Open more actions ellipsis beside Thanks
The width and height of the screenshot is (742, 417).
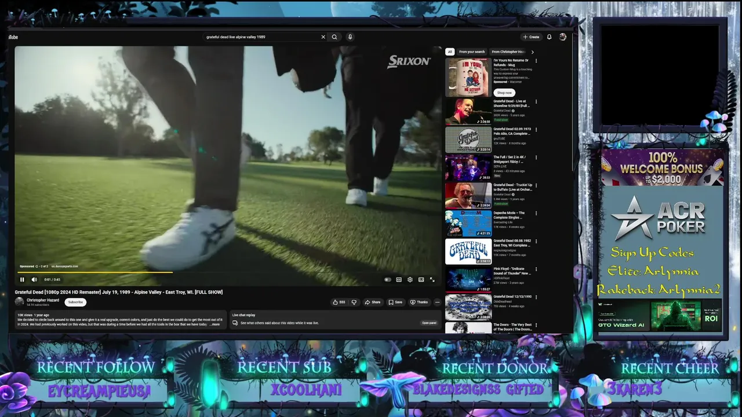[438, 302]
